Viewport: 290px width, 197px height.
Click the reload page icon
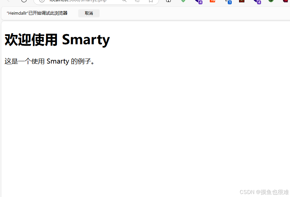(x=24, y=1)
